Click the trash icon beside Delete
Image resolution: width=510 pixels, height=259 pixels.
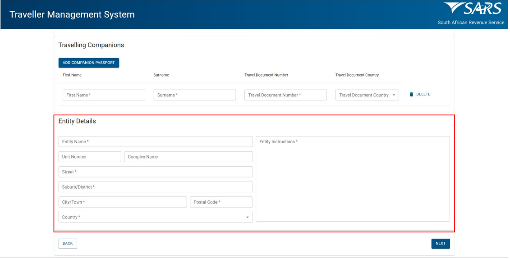point(411,95)
